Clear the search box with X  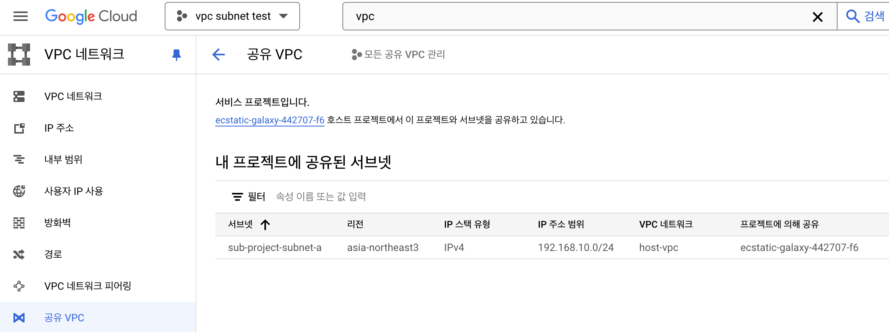coord(818,17)
